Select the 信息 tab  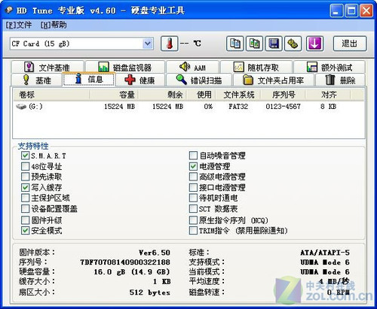point(89,79)
